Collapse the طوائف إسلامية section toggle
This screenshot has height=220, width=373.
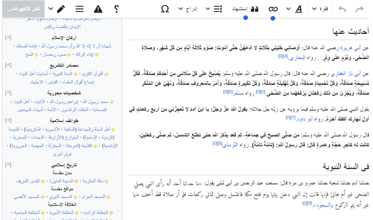pyautogui.click(x=8, y=121)
